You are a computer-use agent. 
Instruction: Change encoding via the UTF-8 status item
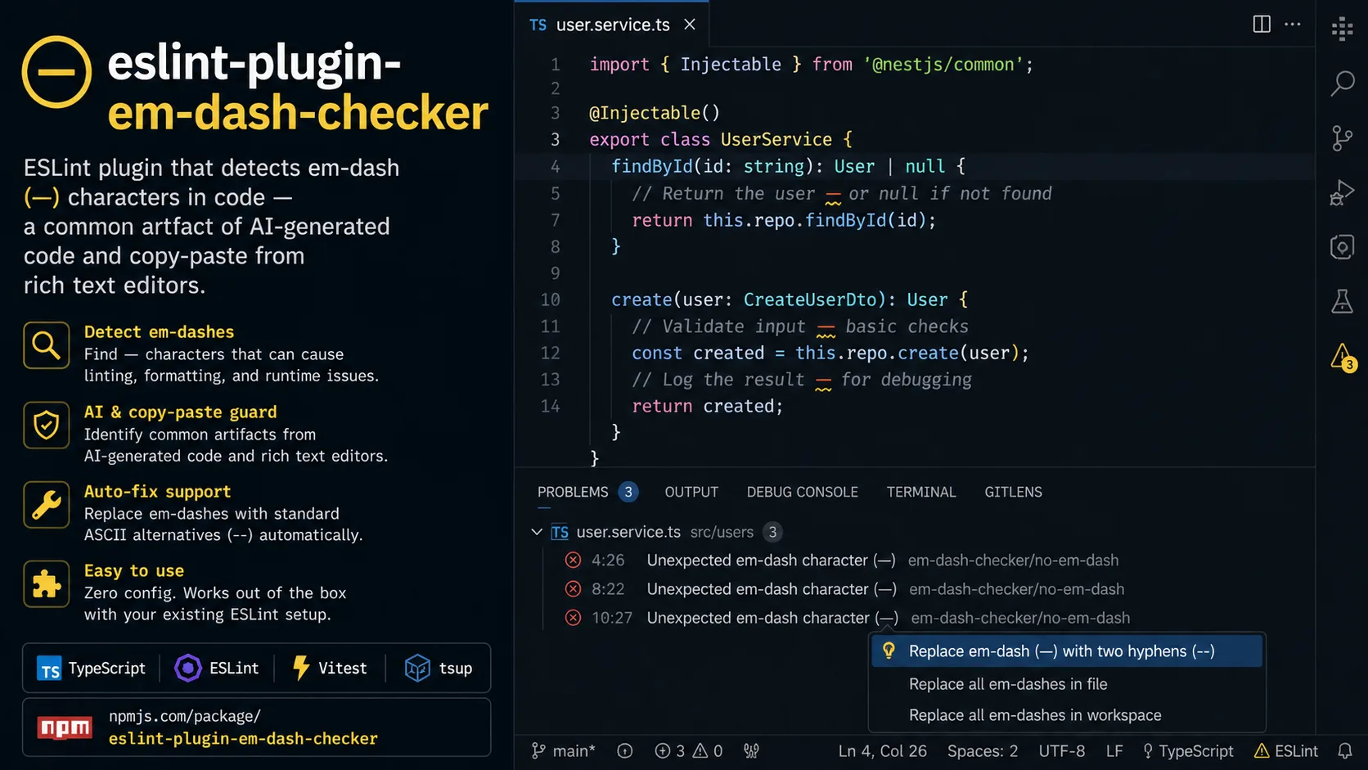[x=1061, y=750]
